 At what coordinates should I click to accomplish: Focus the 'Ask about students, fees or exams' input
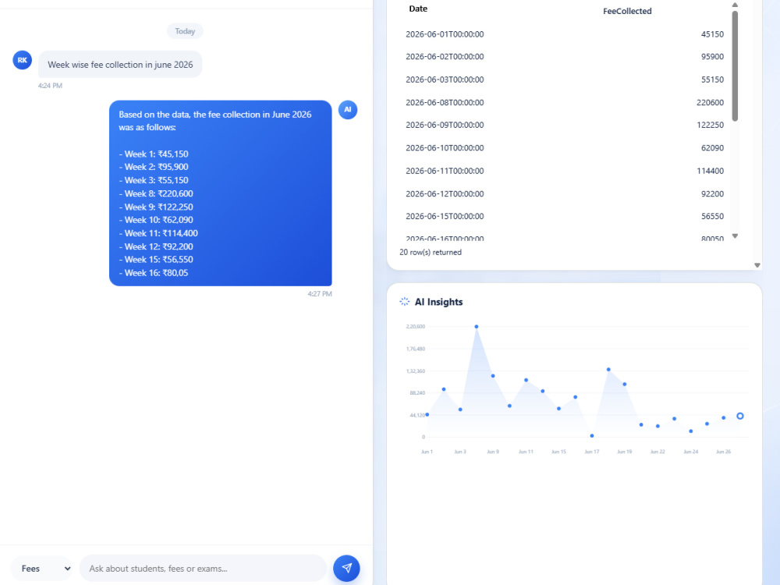click(203, 569)
